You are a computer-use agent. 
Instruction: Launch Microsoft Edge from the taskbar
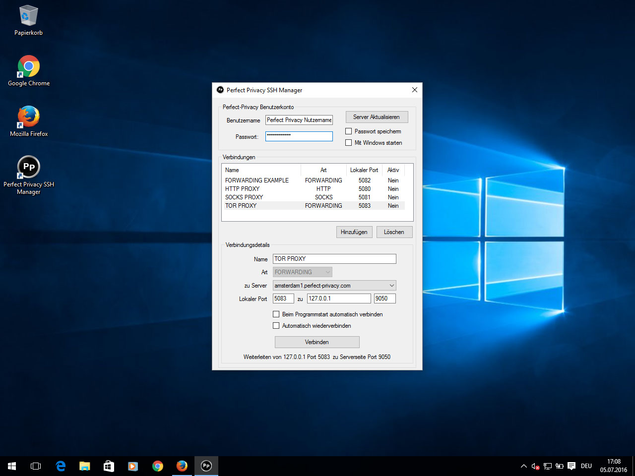tap(61, 466)
